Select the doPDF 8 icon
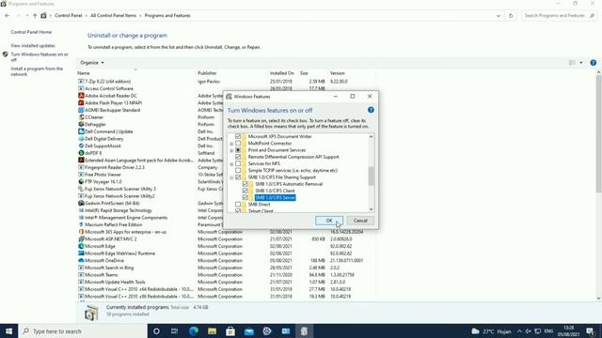The image size is (602, 338). tap(81, 153)
